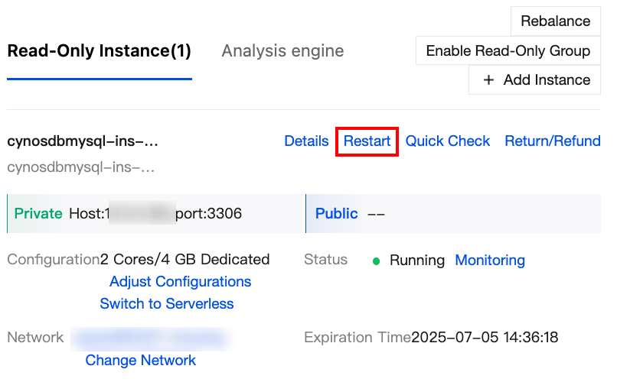Image resolution: width=617 pixels, height=382 pixels.
Task: Click the green Running status dot
Action: pyautogui.click(x=376, y=261)
